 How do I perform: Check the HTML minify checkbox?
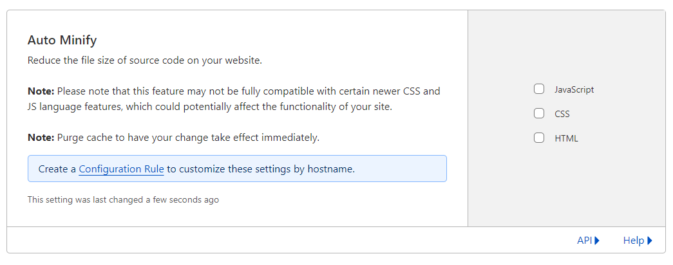click(x=538, y=138)
